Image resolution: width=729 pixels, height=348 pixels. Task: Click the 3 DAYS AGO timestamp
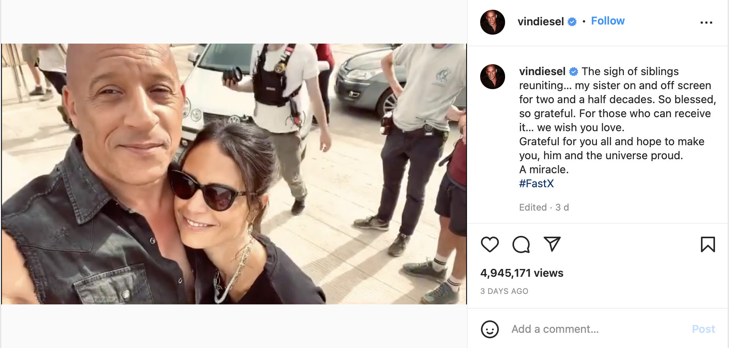504,291
